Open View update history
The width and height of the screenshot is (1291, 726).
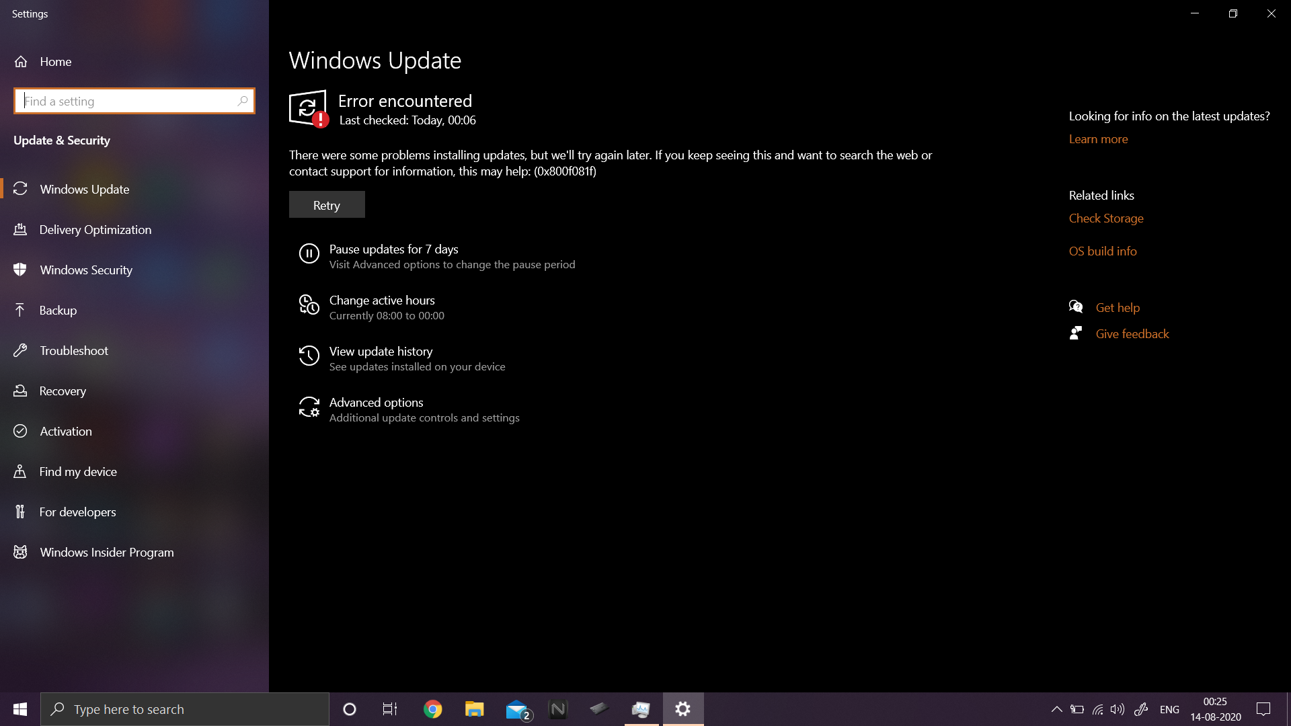[x=381, y=351]
